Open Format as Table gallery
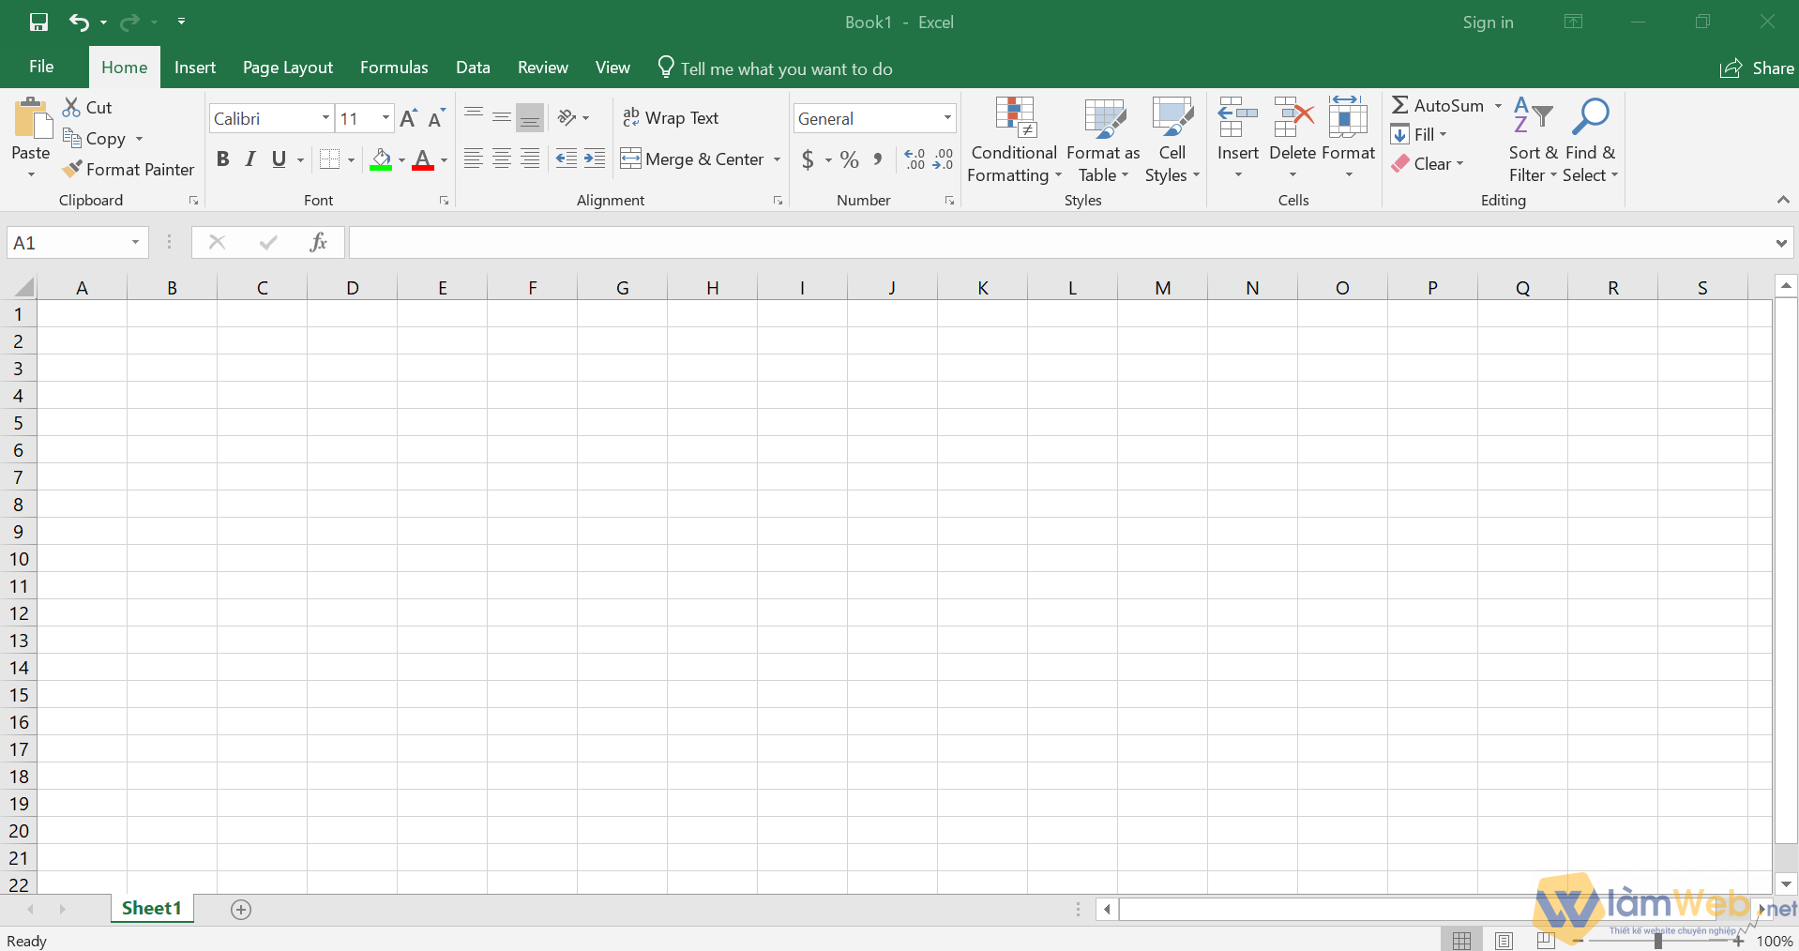 coord(1103,141)
